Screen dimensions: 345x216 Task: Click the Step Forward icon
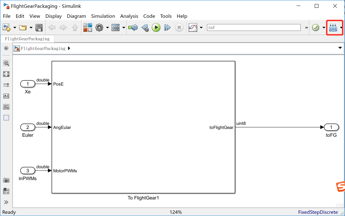(x=167, y=27)
